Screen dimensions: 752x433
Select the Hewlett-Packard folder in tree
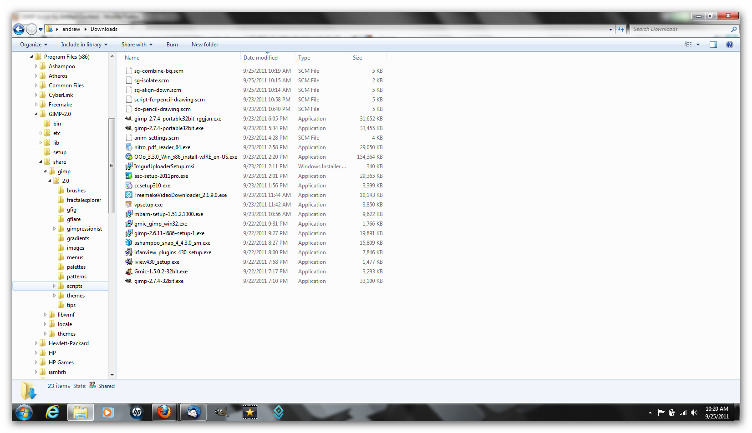pos(68,343)
